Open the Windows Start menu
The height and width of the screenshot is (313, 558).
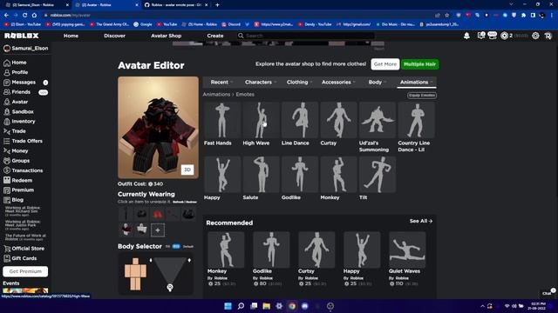click(228, 306)
